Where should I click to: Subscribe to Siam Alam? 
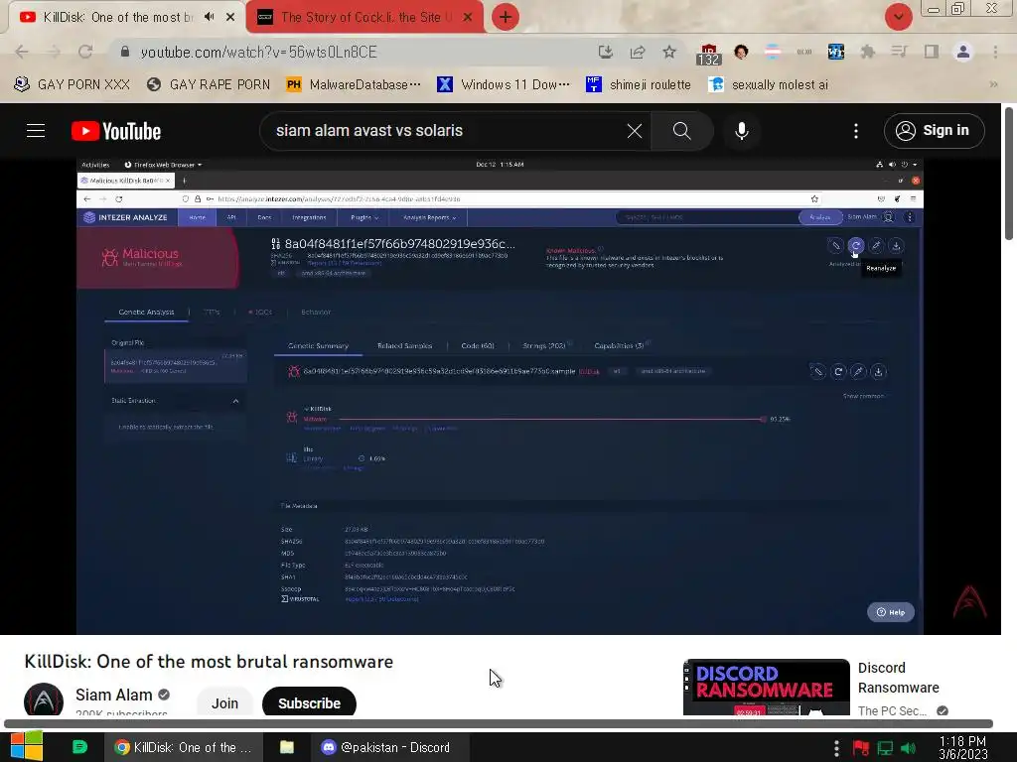309,703
